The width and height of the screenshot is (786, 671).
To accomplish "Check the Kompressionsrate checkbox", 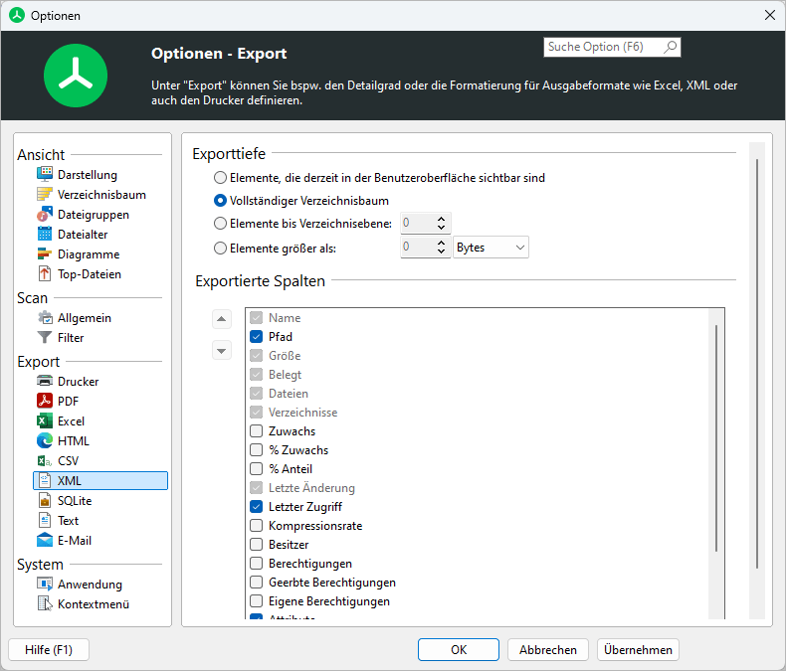I will pos(256,525).
